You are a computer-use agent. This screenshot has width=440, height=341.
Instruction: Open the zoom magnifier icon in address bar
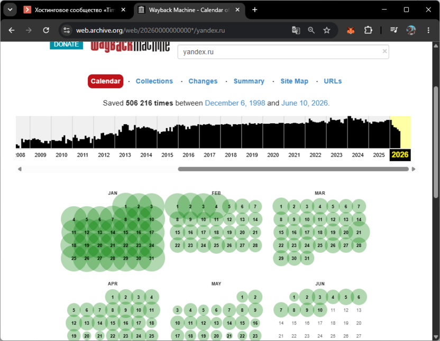[311, 30]
